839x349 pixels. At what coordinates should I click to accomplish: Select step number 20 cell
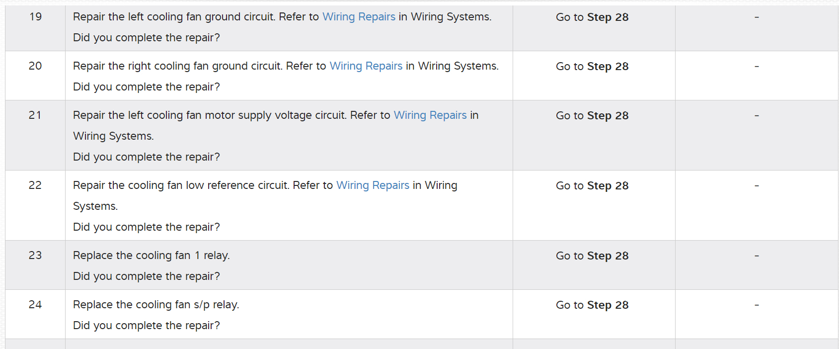click(35, 66)
